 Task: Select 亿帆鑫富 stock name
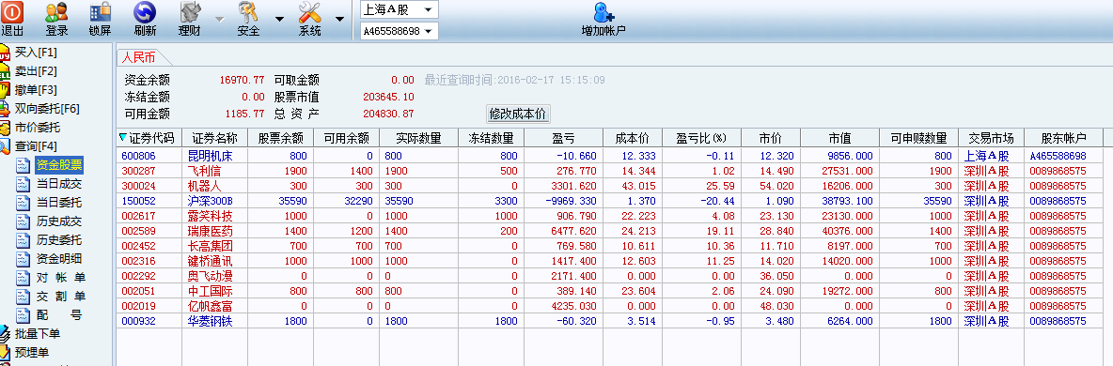[210, 307]
